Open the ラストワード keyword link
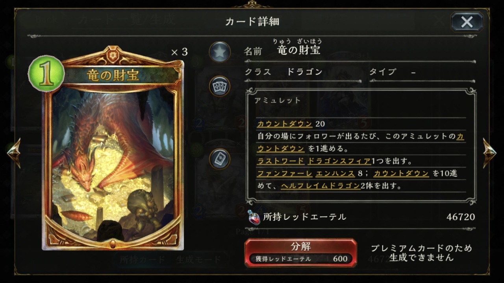This screenshot has width=504, height=283. pos(281,161)
